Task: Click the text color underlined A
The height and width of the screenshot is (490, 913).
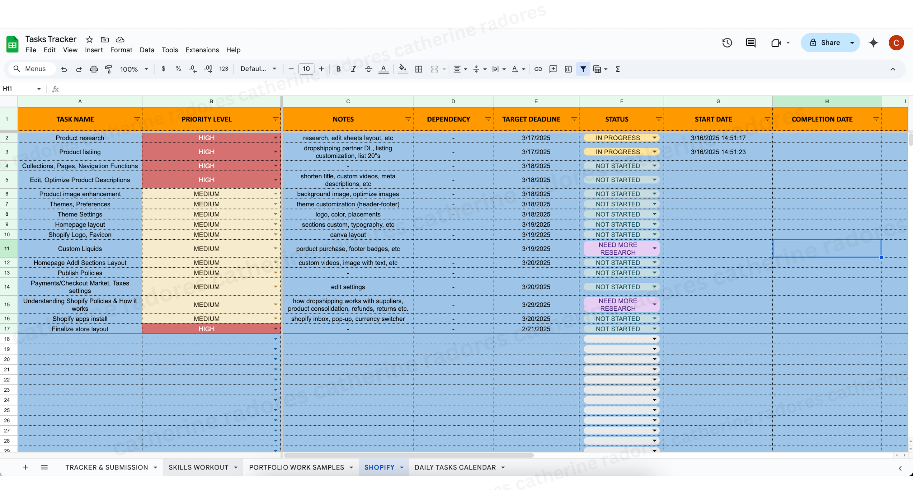Action: point(383,69)
